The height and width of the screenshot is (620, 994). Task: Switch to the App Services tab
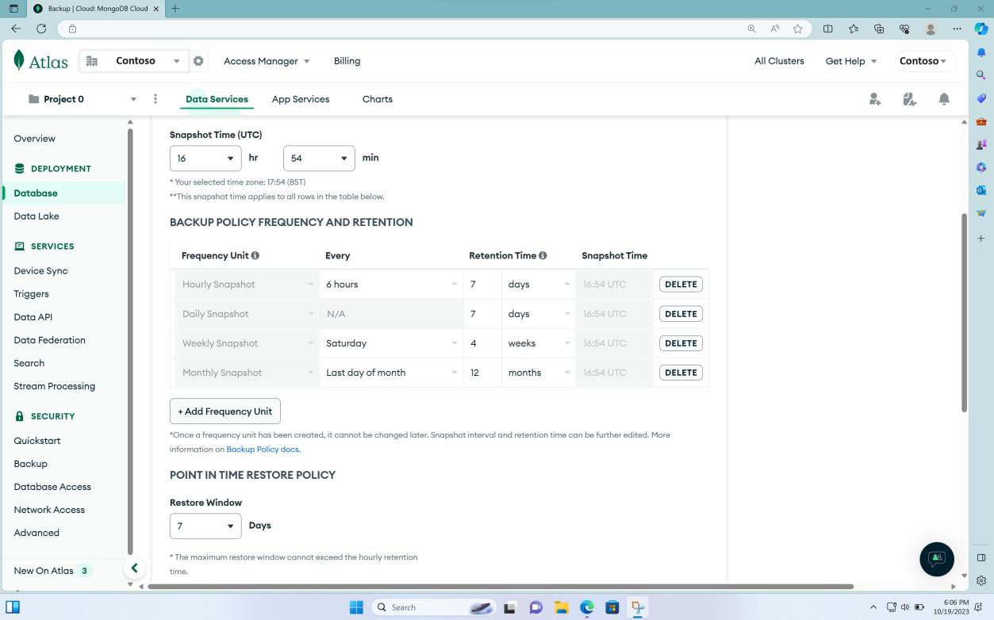click(300, 98)
